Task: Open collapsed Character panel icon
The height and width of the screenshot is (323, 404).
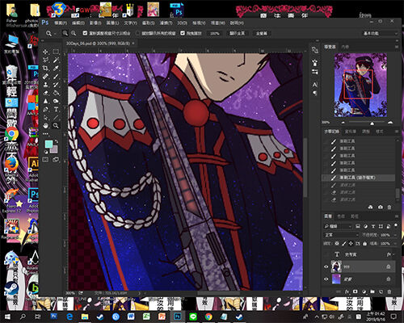Action: coord(315,85)
